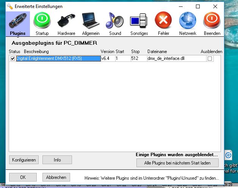Click the Info button
Viewport: 238px width, 188px height.
(57, 160)
